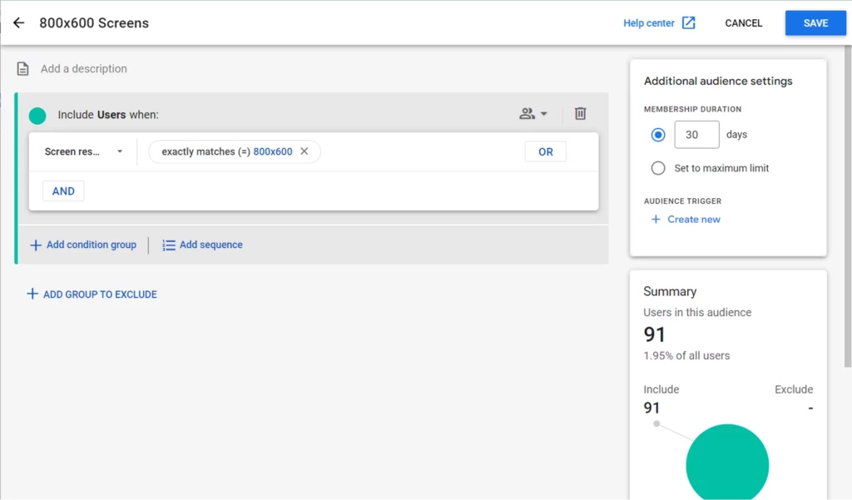Click the plus icon next to Create new
Image resolution: width=852 pixels, height=500 pixels.
pyautogui.click(x=656, y=220)
